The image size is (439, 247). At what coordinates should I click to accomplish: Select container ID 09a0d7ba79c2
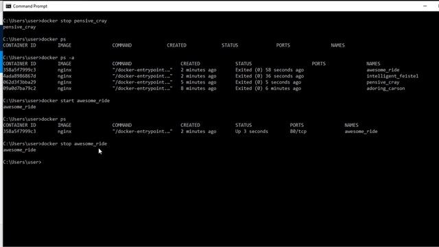click(x=19, y=89)
